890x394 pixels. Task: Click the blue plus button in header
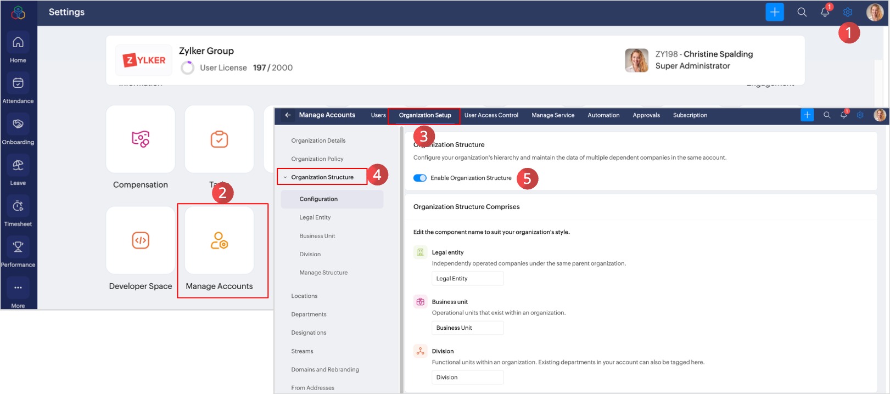click(x=775, y=12)
